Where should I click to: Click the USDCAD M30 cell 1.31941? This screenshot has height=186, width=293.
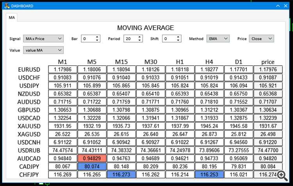[x=151, y=118]
